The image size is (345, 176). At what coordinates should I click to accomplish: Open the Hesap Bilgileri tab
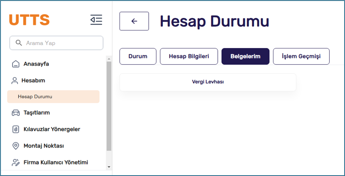click(189, 56)
